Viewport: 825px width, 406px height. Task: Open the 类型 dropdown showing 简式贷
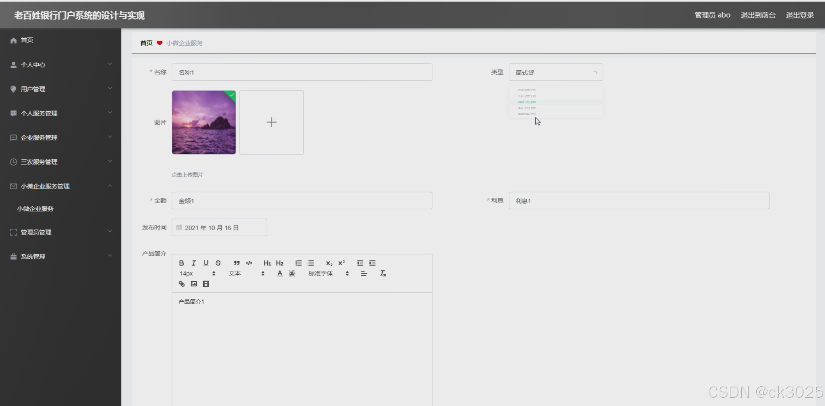(x=555, y=72)
